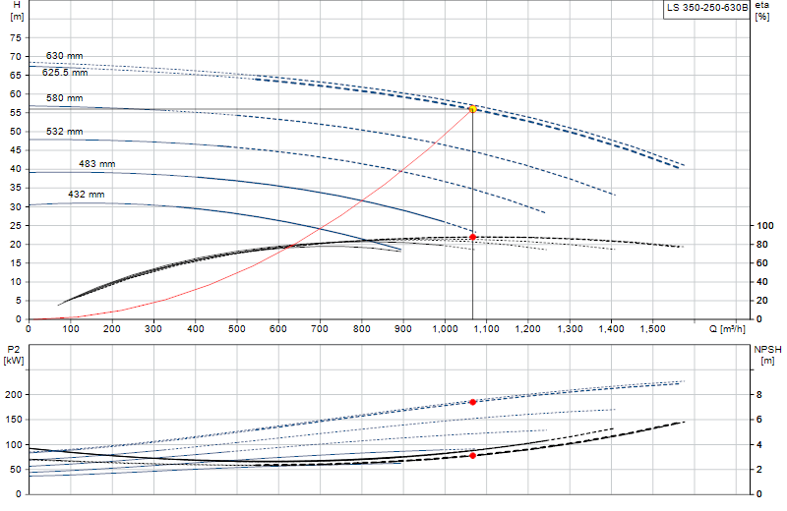Click the 100 value on the eta axis
The width and height of the screenshot is (787, 511).
(x=765, y=226)
